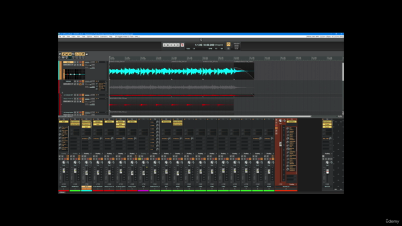Open the Reading dropdown on the Heavy Guitar strip

132,153
